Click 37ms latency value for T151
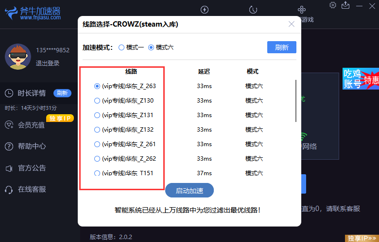 204,173
